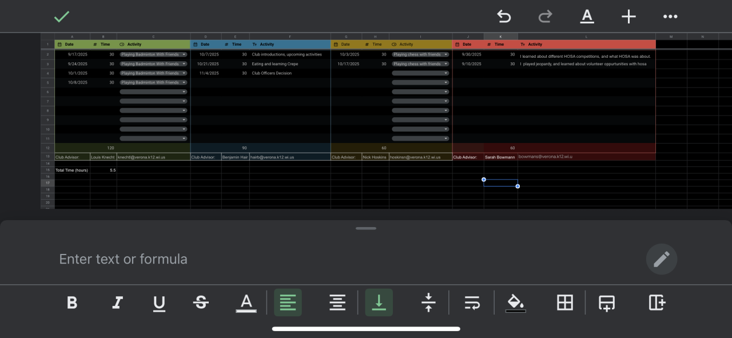Viewport: 732px width, 338px height.
Task: Set vertical alignment to middle
Action: (x=428, y=303)
